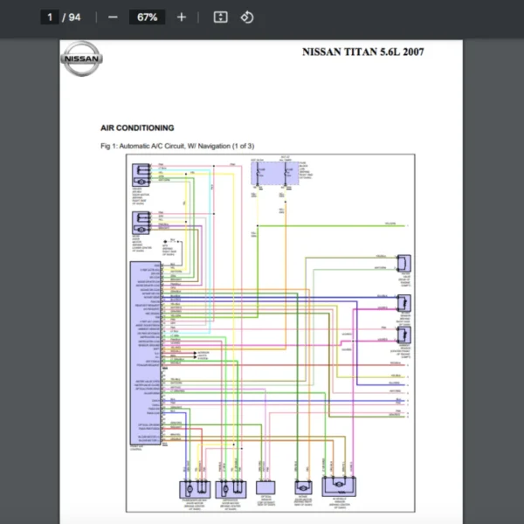Click the zoom out minus button

pyautogui.click(x=113, y=17)
